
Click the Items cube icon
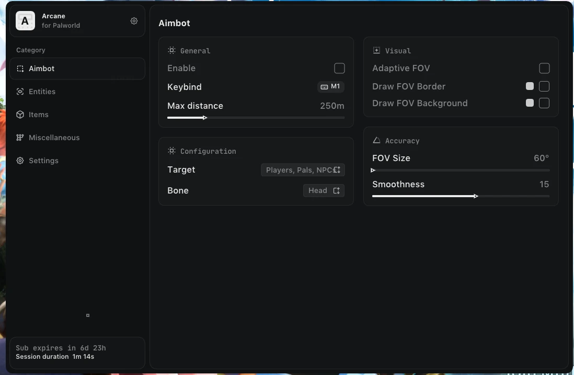coord(20,115)
